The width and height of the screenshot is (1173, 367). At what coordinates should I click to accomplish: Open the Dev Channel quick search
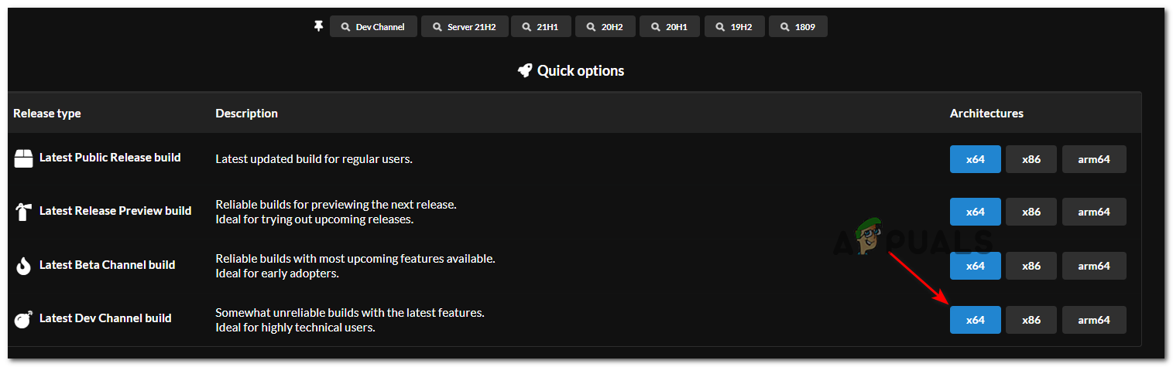373,27
